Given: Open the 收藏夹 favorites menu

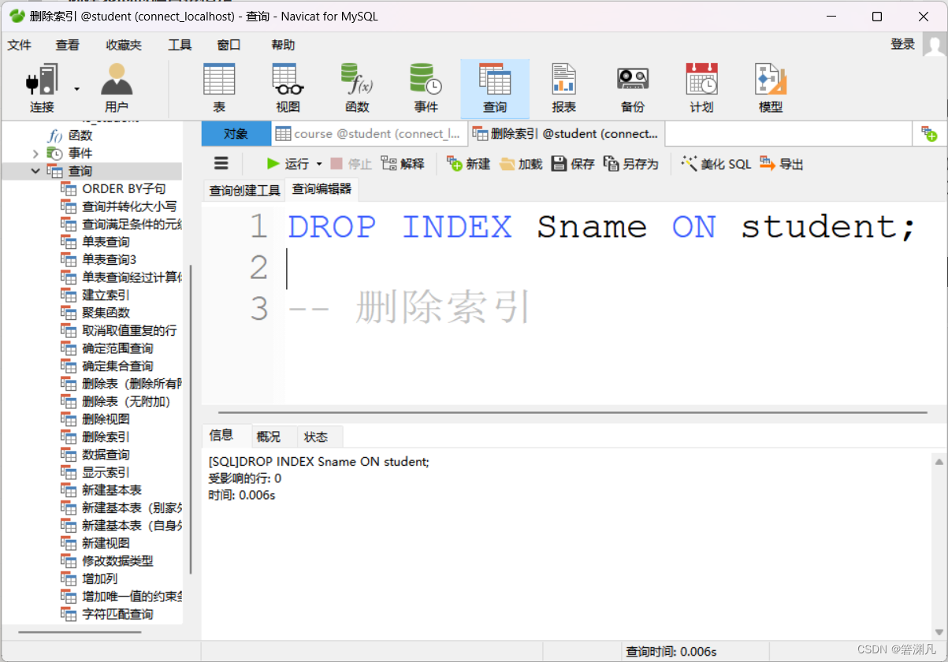Looking at the screenshot, I should (124, 45).
